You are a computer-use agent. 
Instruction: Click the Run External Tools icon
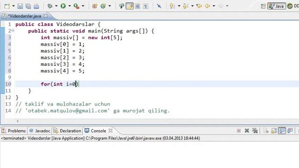tap(77, 6)
